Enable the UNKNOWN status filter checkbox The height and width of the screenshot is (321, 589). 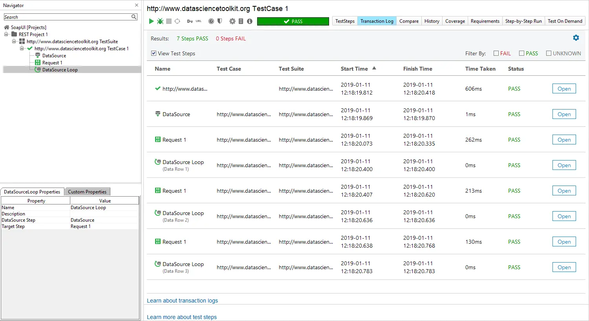[x=549, y=53]
